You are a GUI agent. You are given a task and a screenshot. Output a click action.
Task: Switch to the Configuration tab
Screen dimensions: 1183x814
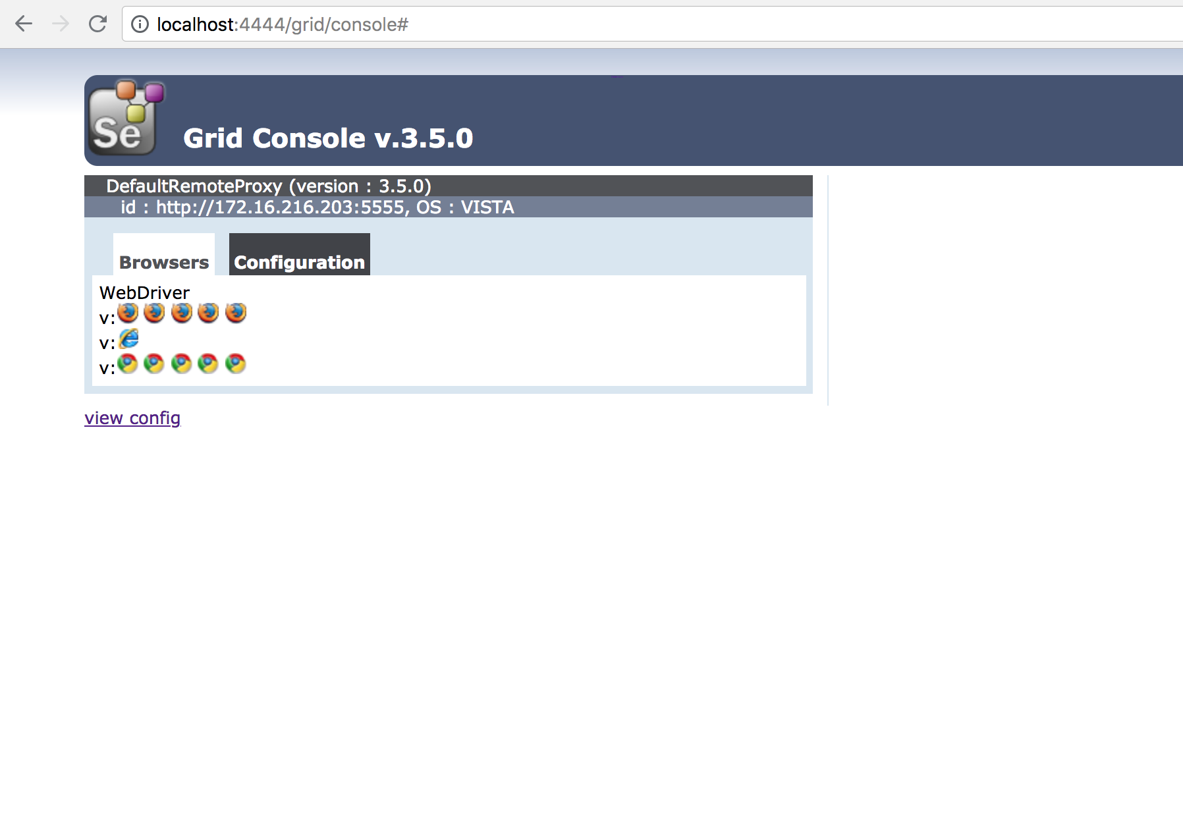300,255
